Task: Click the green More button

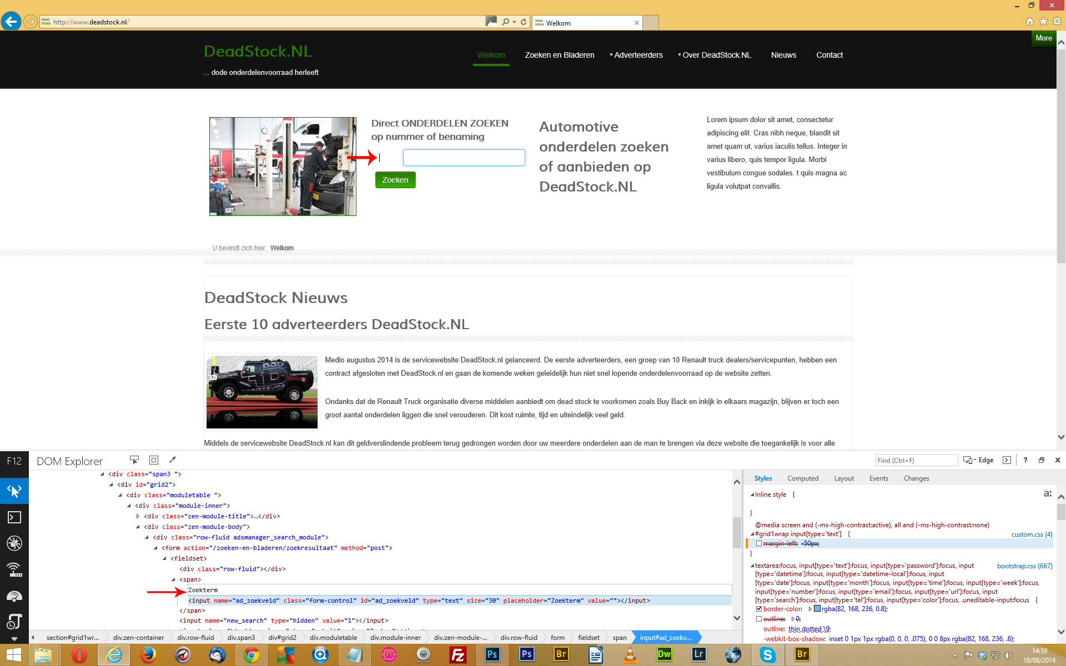Action: click(x=1043, y=38)
